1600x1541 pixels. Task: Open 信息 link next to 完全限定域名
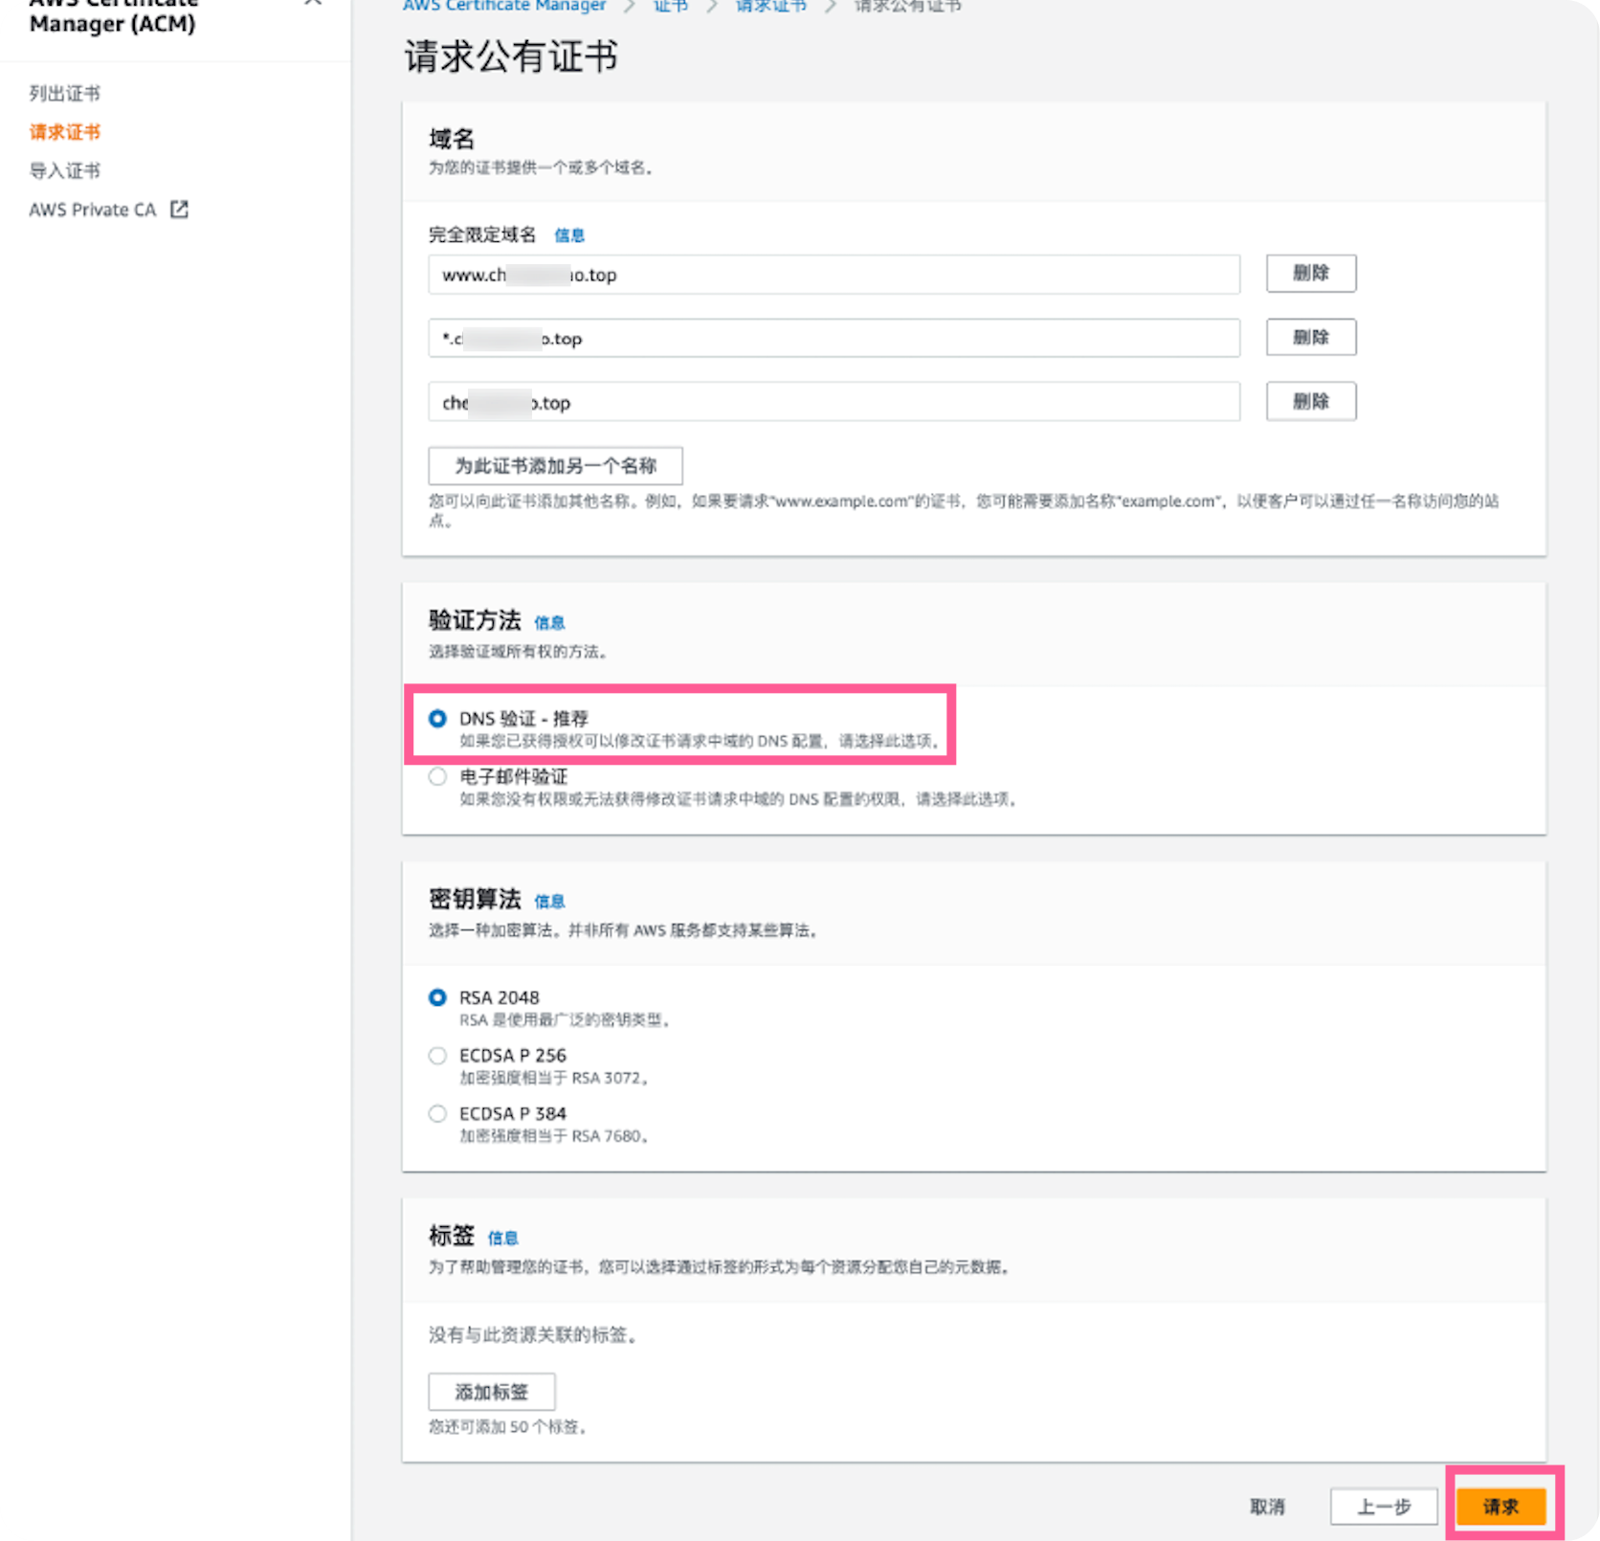(569, 235)
